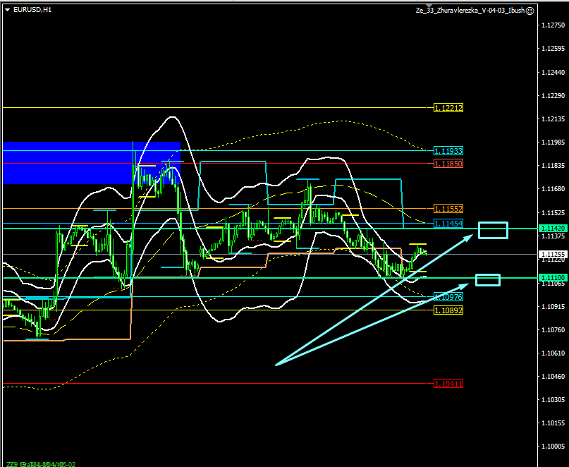Click the 1.10760 price scale value
Viewport: 569px width, 467px height.
pyautogui.click(x=553, y=329)
